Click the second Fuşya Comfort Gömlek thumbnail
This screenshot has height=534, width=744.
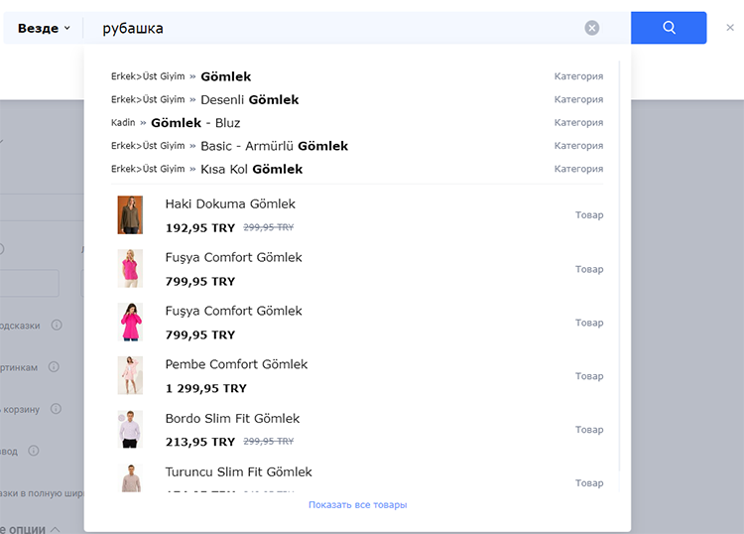(130, 323)
